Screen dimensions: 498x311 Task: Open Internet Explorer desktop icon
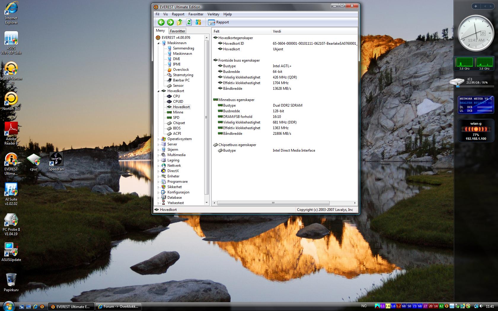click(x=11, y=13)
